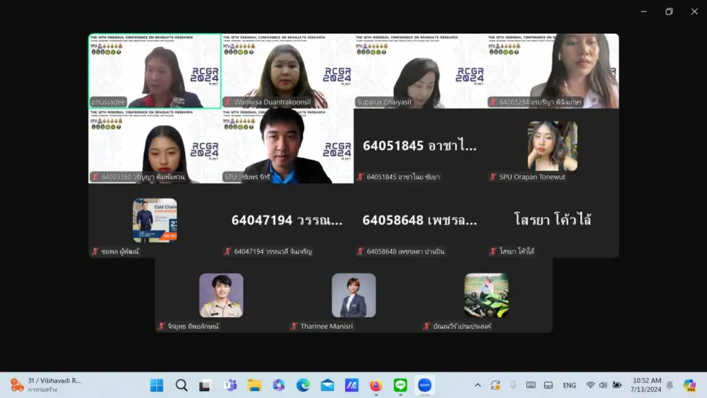
Task: Select participant 64003294's video tile
Action: (x=552, y=71)
